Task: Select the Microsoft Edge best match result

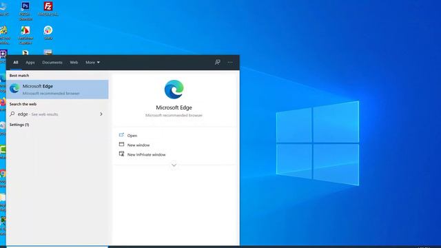Action: tap(57, 90)
